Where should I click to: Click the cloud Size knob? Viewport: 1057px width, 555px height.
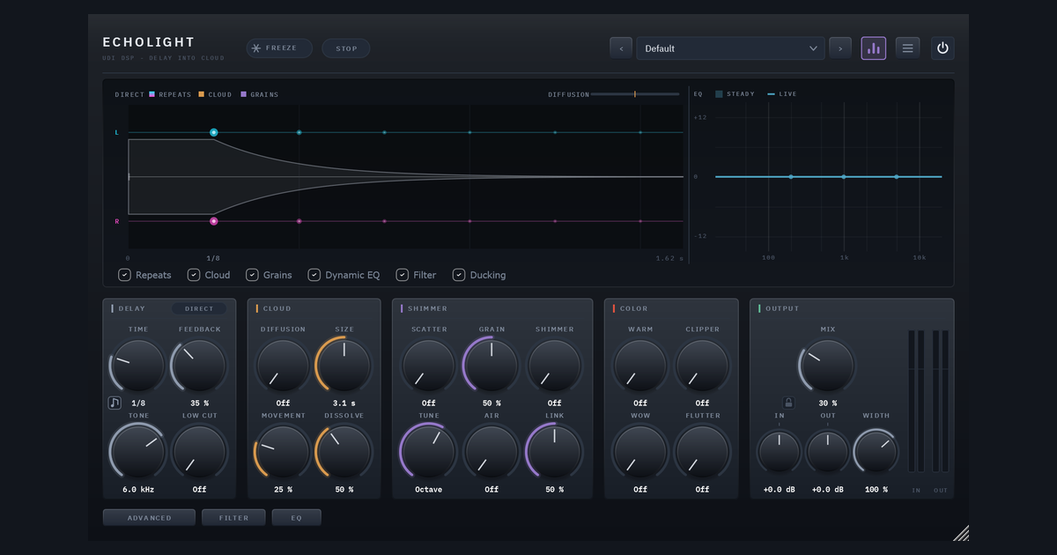pos(344,366)
